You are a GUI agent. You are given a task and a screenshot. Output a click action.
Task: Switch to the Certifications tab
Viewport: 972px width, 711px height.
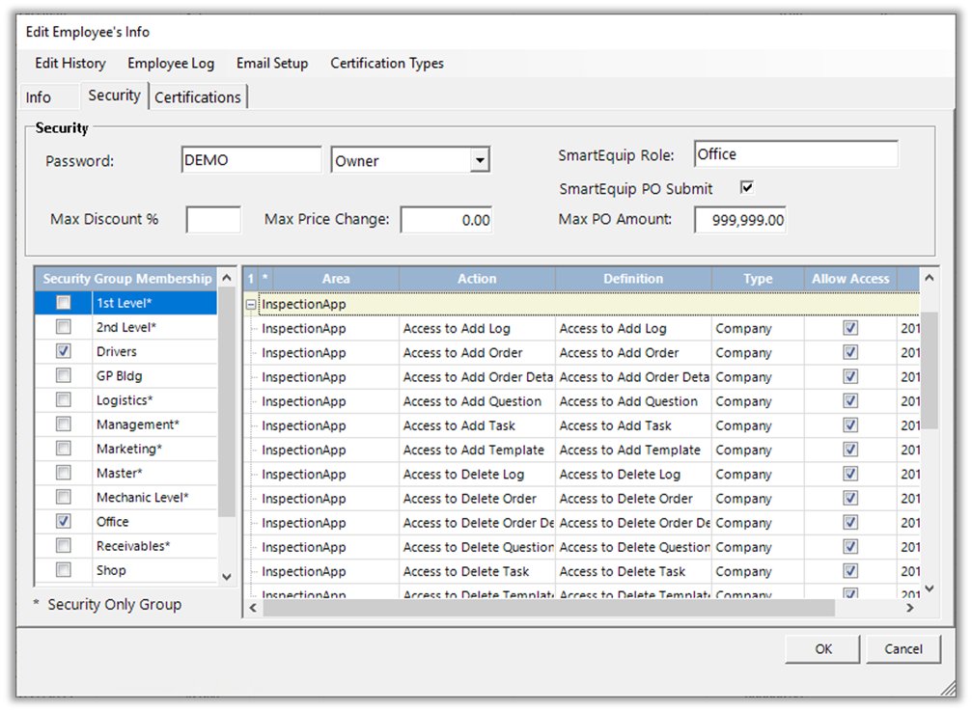(x=198, y=97)
